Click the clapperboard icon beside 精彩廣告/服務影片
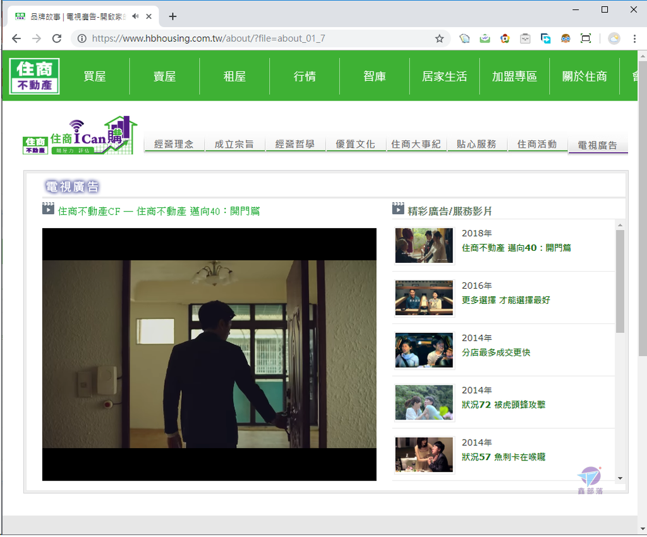 (x=398, y=208)
